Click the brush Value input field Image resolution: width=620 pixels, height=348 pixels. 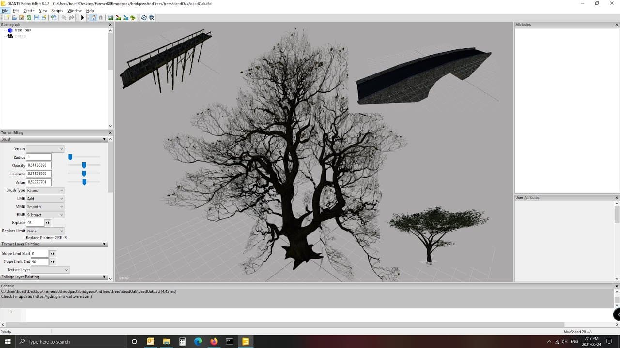[x=39, y=182]
